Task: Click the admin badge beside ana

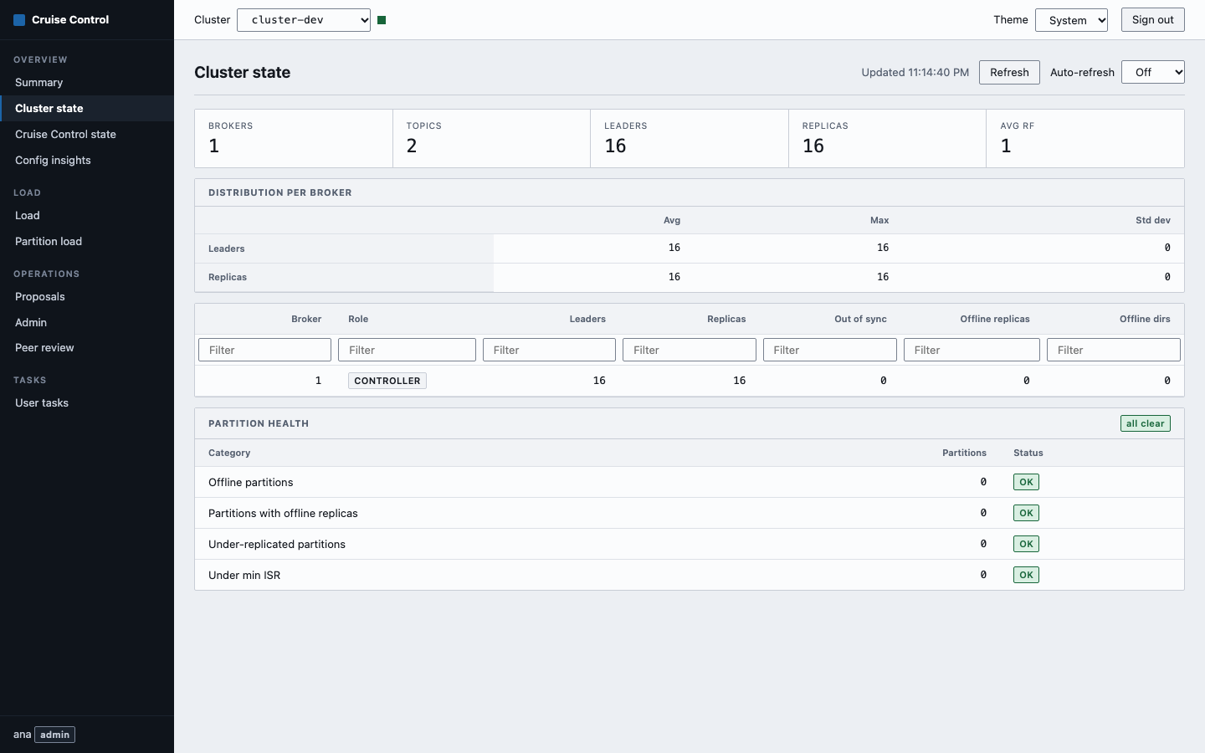Action: pyautogui.click(x=55, y=735)
